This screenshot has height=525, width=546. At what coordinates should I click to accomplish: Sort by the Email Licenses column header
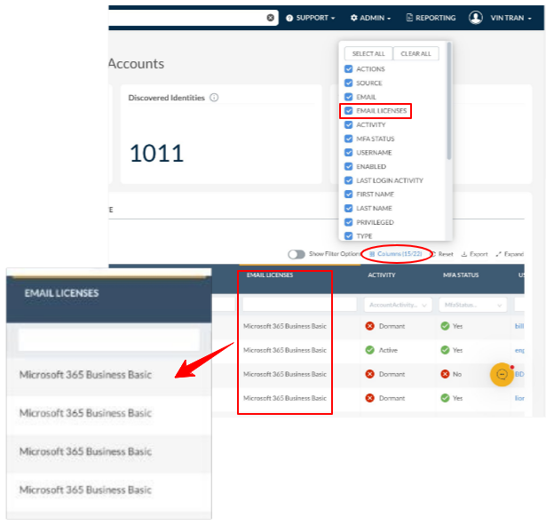pos(270,275)
